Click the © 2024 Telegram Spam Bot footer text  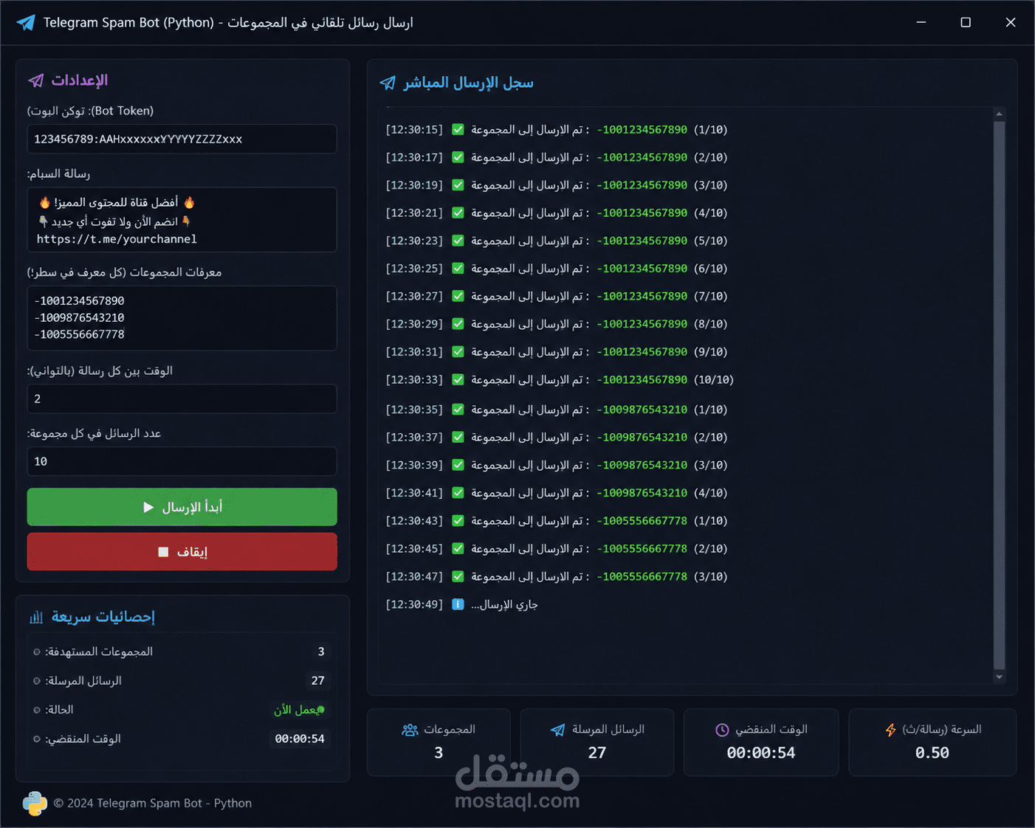coord(153,803)
